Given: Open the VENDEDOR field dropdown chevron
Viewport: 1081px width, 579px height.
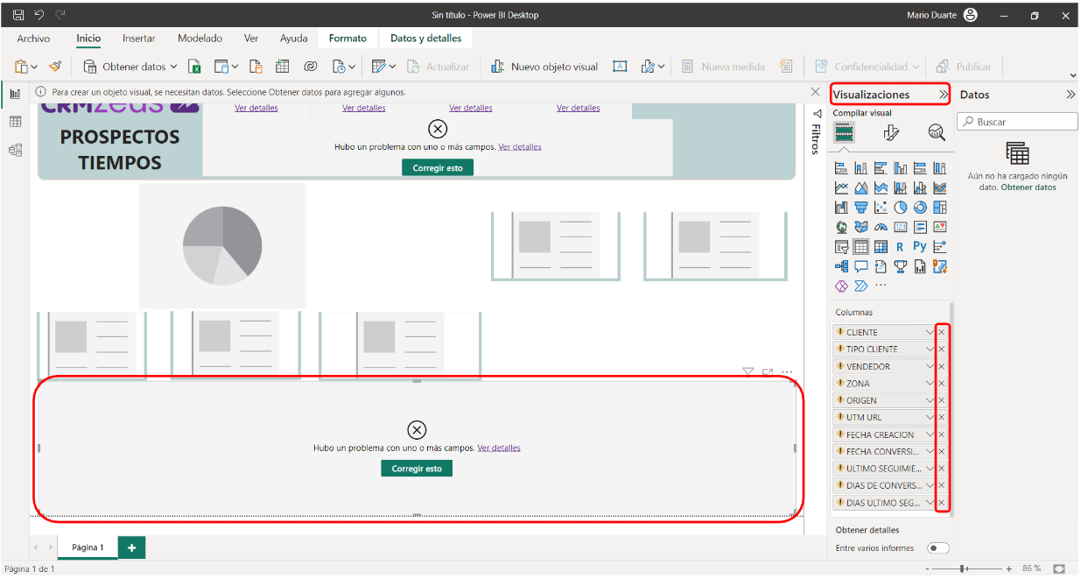Looking at the screenshot, I should tap(930, 366).
